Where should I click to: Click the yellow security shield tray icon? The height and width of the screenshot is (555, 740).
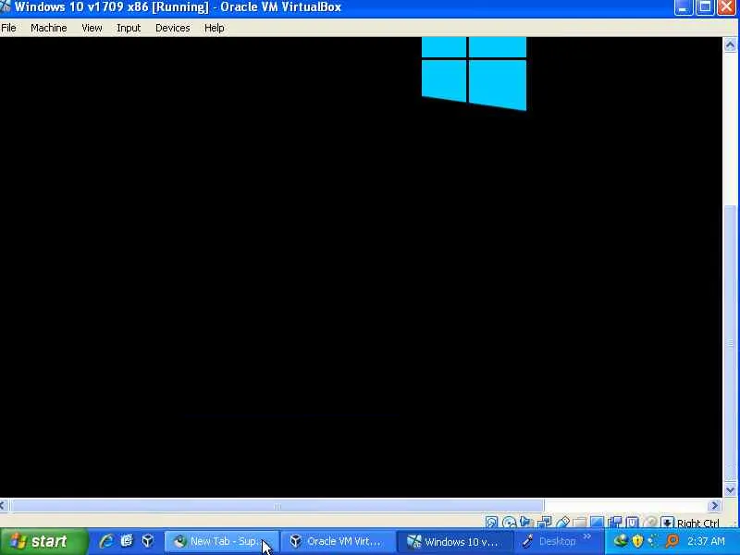[x=637, y=541]
